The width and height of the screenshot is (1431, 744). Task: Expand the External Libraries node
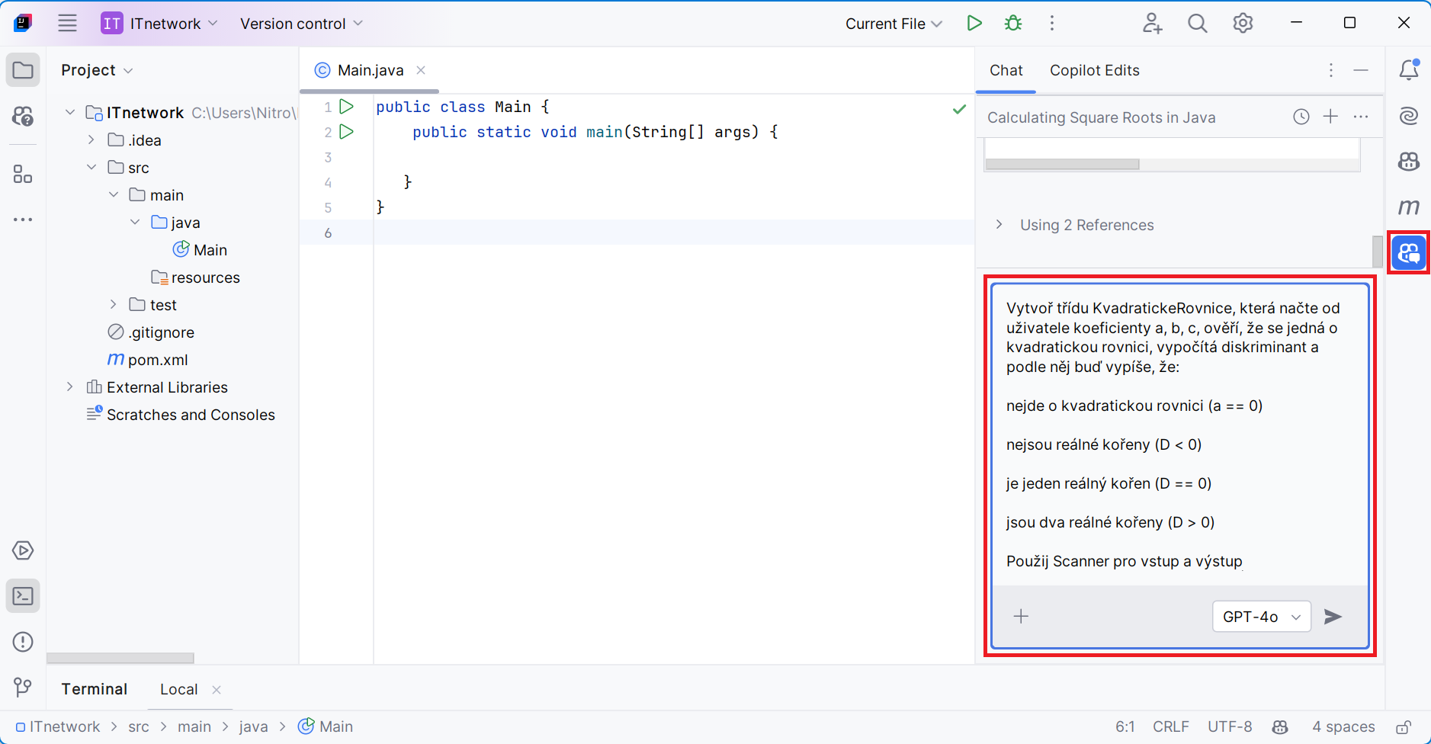tap(70, 387)
